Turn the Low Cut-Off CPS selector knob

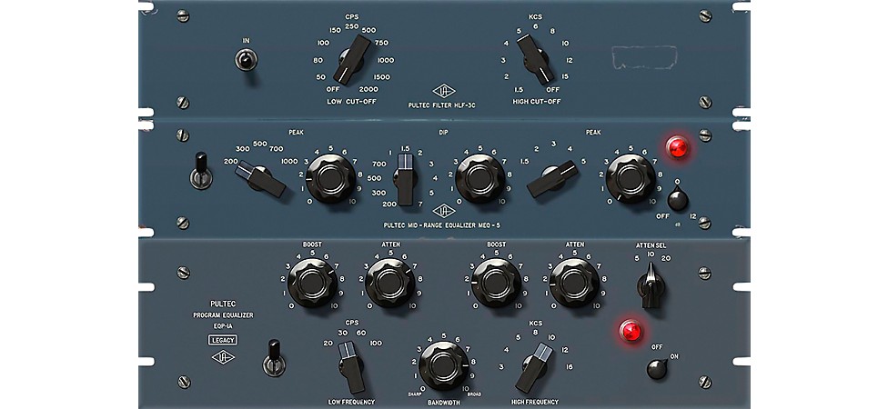coord(352,59)
